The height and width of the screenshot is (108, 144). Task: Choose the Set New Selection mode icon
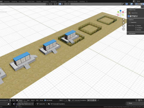click(129, 16)
